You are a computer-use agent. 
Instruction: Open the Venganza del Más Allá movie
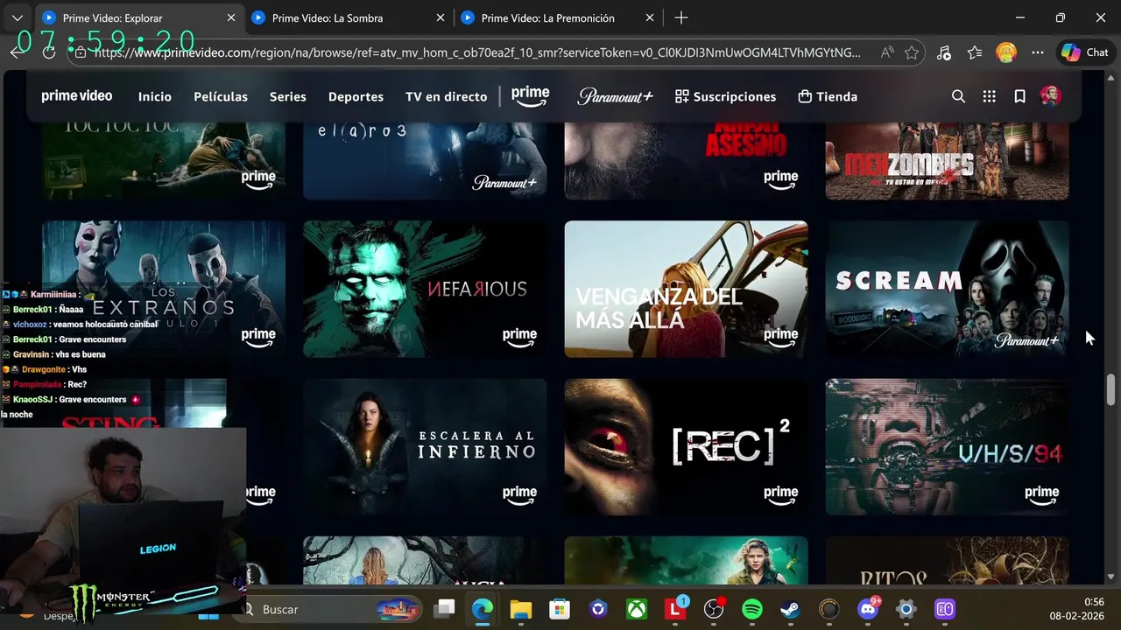tap(686, 289)
